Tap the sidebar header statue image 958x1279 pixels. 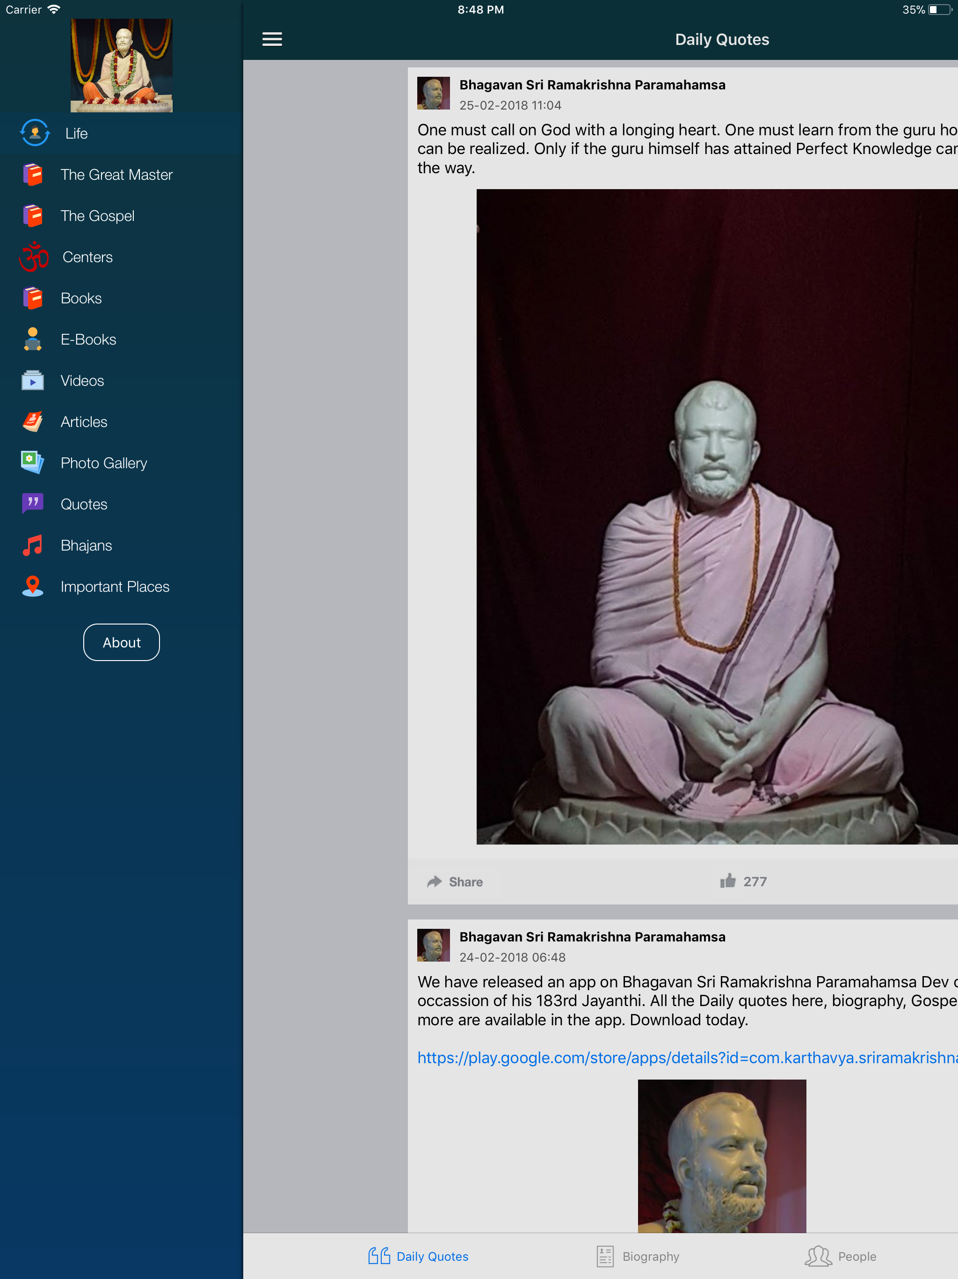(121, 65)
